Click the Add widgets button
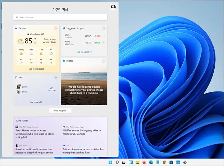The width and height of the screenshot is (224, 166). [60, 110]
